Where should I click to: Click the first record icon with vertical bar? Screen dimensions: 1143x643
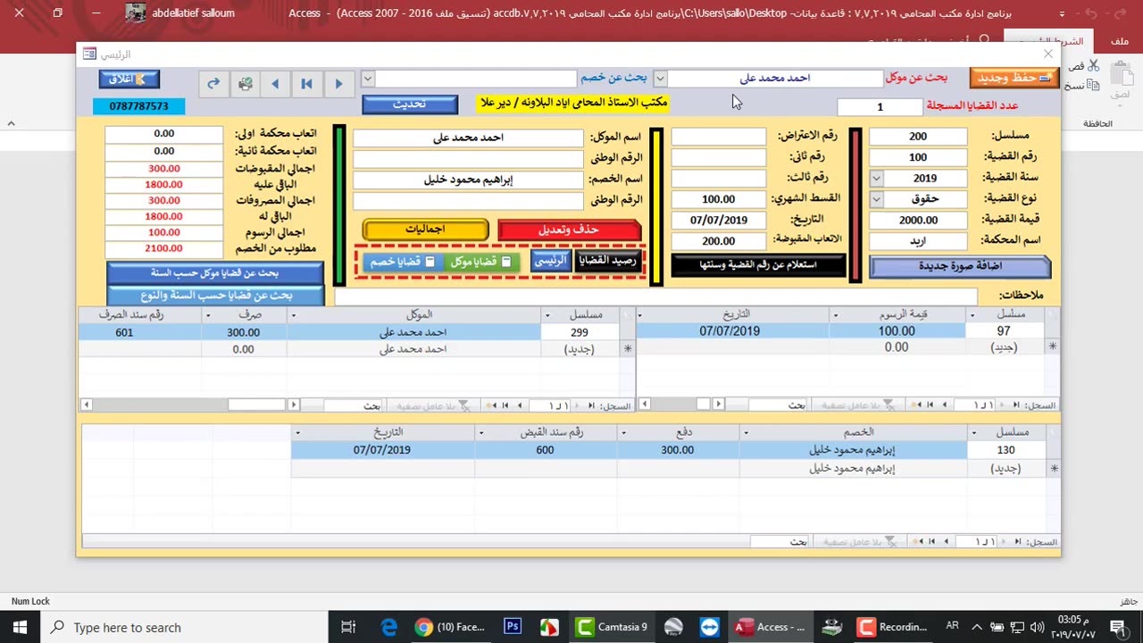(306, 83)
